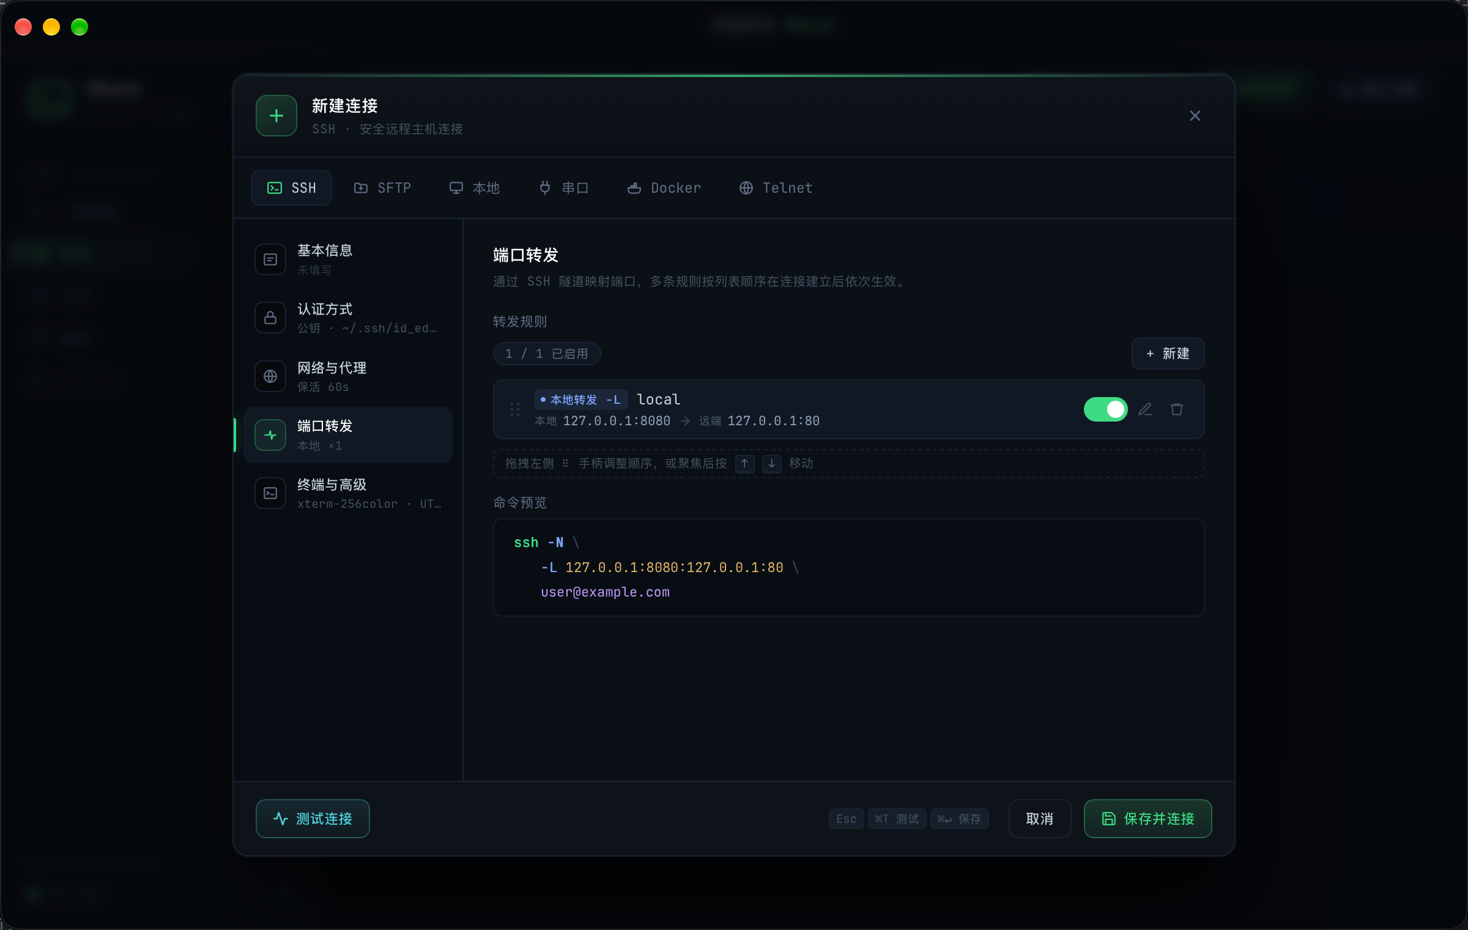Viewport: 1468px width, 930px height.
Task: Click rule name 'local'
Action: (x=658, y=400)
